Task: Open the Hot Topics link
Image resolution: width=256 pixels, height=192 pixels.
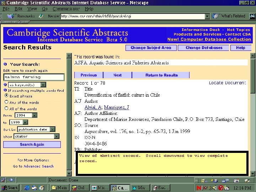Action: 239,30
